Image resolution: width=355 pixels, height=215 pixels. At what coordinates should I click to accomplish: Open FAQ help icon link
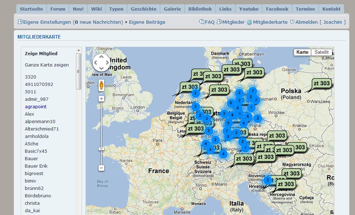coord(207,22)
